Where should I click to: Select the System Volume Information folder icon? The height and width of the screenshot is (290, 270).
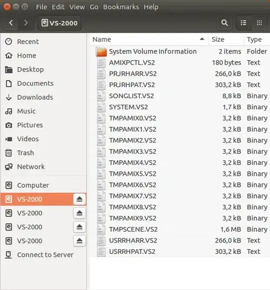click(x=101, y=52)
